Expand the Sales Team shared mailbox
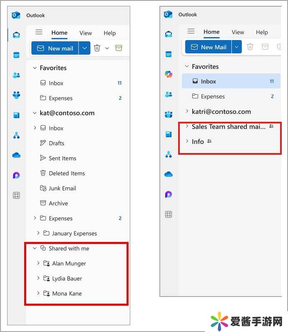 (187, 126)
